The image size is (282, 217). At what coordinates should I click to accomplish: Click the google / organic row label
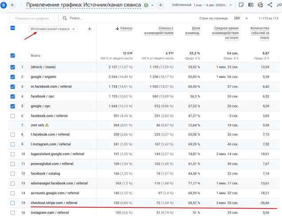[43, 77]
